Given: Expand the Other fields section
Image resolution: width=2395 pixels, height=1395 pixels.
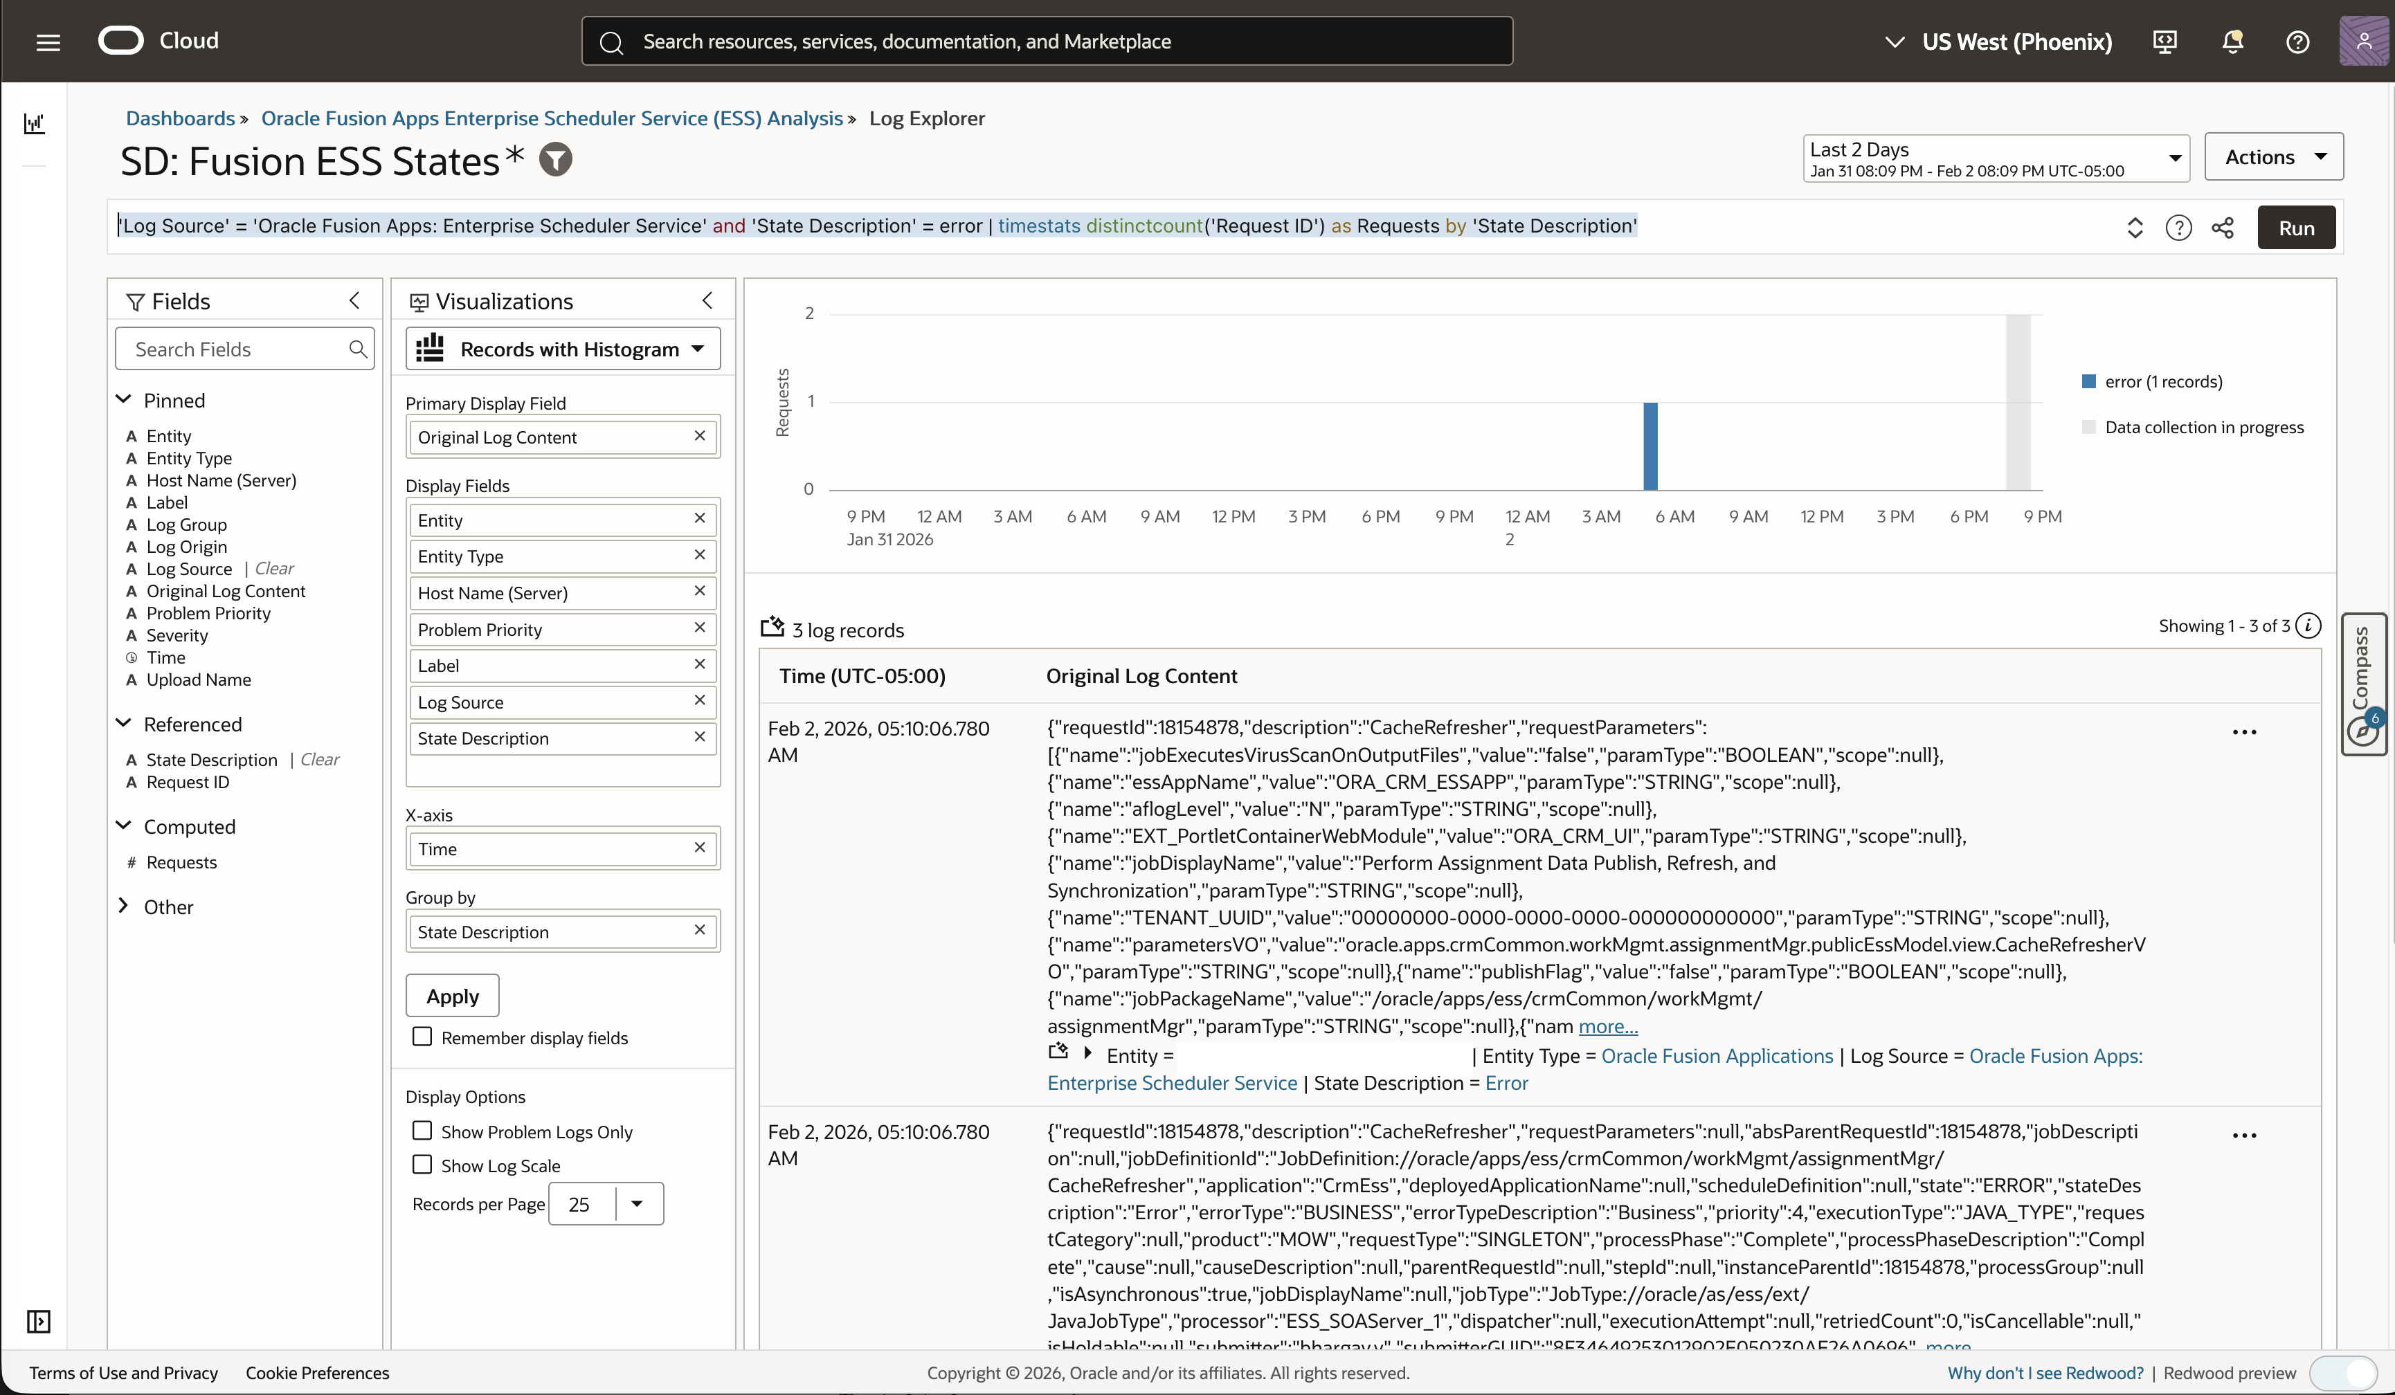Looking at the screenshot, I should (x=123, y=906).
